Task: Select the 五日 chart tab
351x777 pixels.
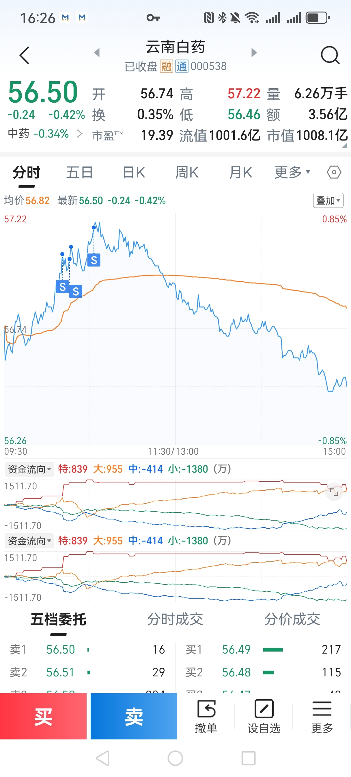Action: coord(80,173)
